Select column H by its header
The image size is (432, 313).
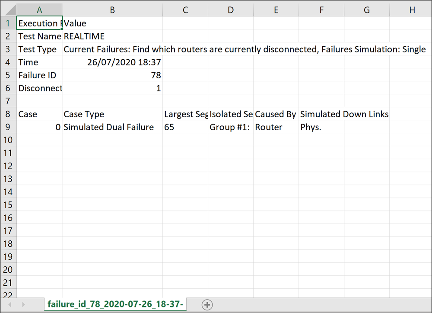pyautogui.click(x=411, y=10)
